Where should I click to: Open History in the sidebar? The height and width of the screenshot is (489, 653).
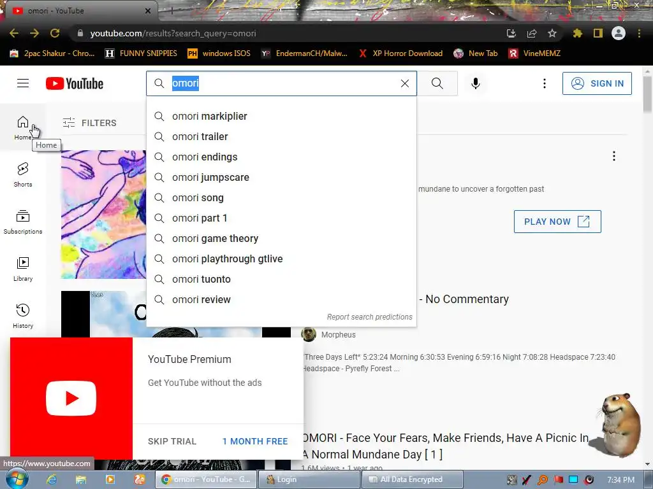[x=23, y=316]
